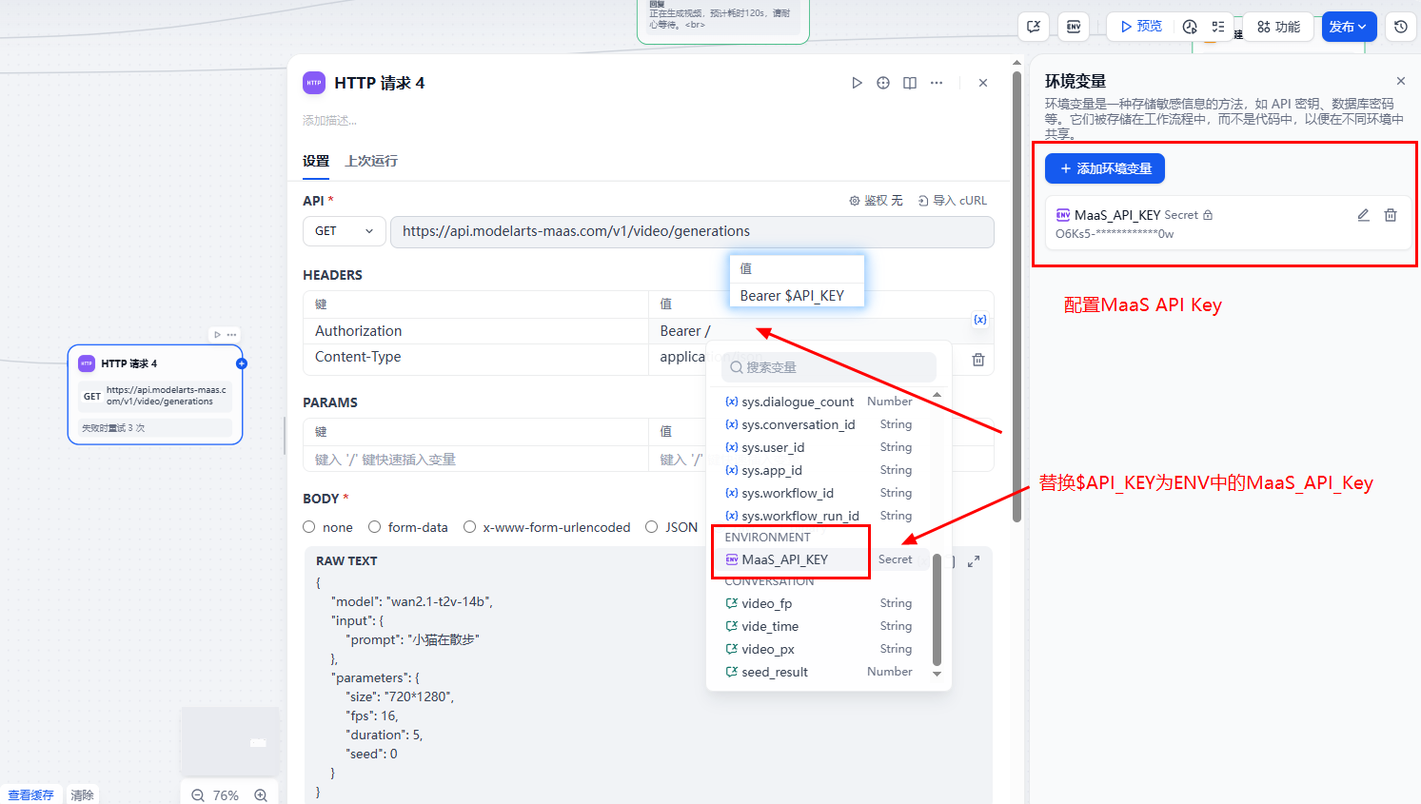Viewport: 1421px width, 804px height.
Task: Expand the RAW TEXT editor to fullscreen
Action: click(974, 561)
